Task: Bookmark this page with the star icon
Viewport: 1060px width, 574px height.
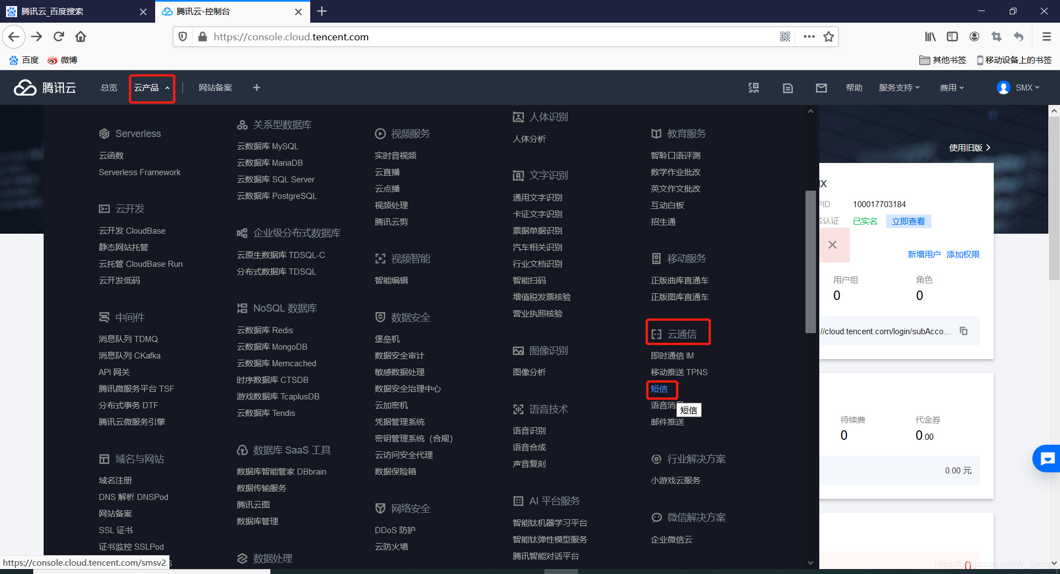Action: point(828,37)
